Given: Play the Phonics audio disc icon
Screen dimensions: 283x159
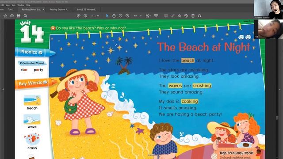Looking at the screenshot, I should (x=40, y=53).
